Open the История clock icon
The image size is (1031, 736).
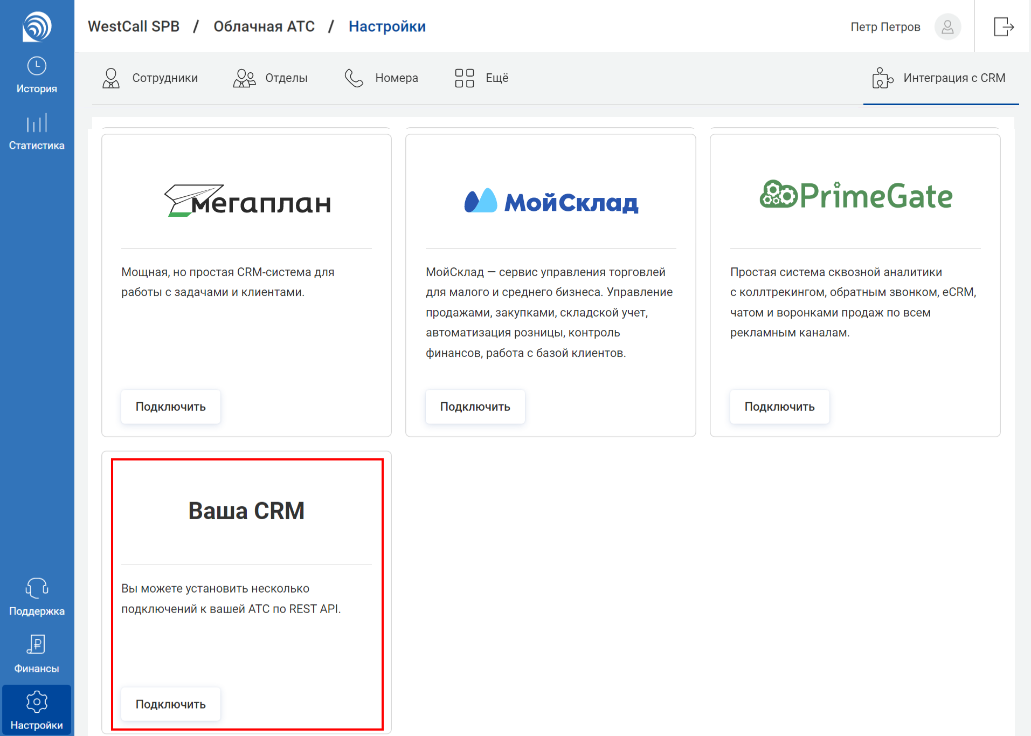[37, 66]
